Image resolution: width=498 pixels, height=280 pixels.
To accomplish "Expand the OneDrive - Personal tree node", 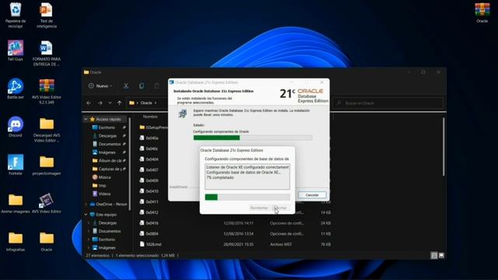I will [86, 204].
